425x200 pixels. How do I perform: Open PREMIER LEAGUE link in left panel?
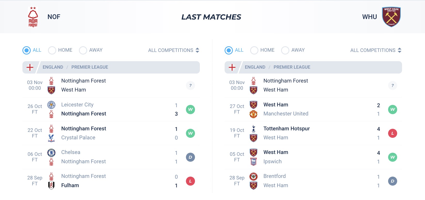pyautogui.click(x=90, y=67)
